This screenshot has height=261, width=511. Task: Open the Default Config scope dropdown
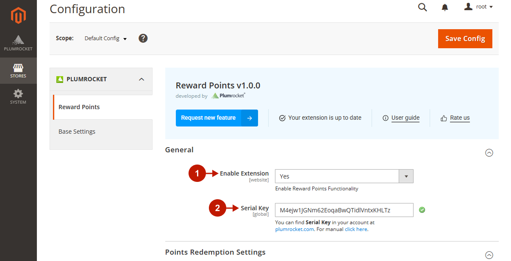pos(106,38)
